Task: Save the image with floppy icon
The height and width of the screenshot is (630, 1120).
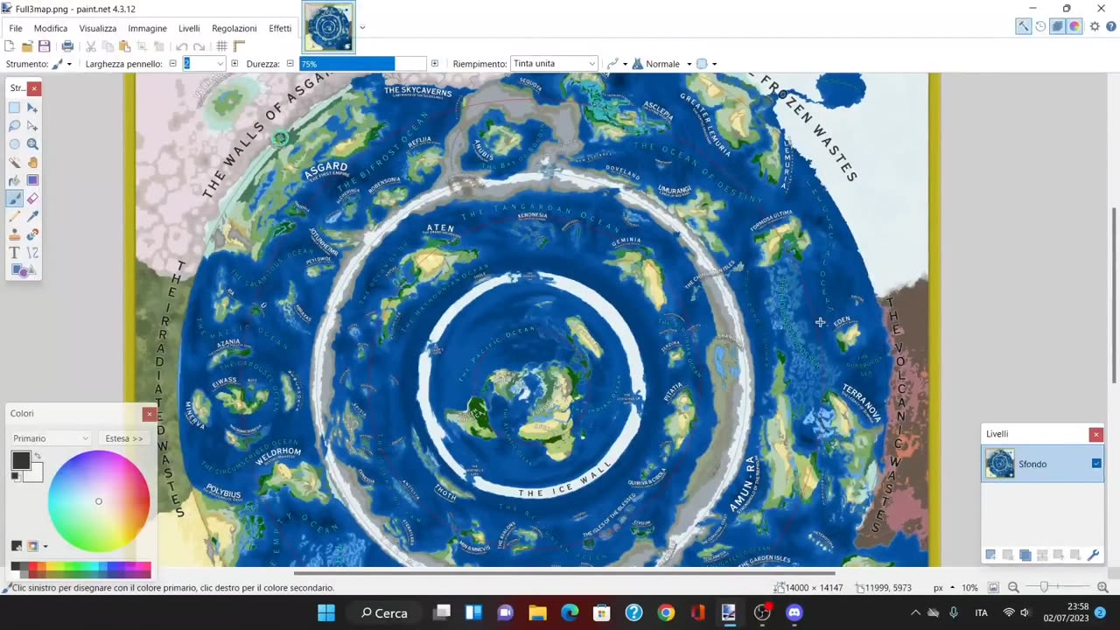Action: pos(44,46)
